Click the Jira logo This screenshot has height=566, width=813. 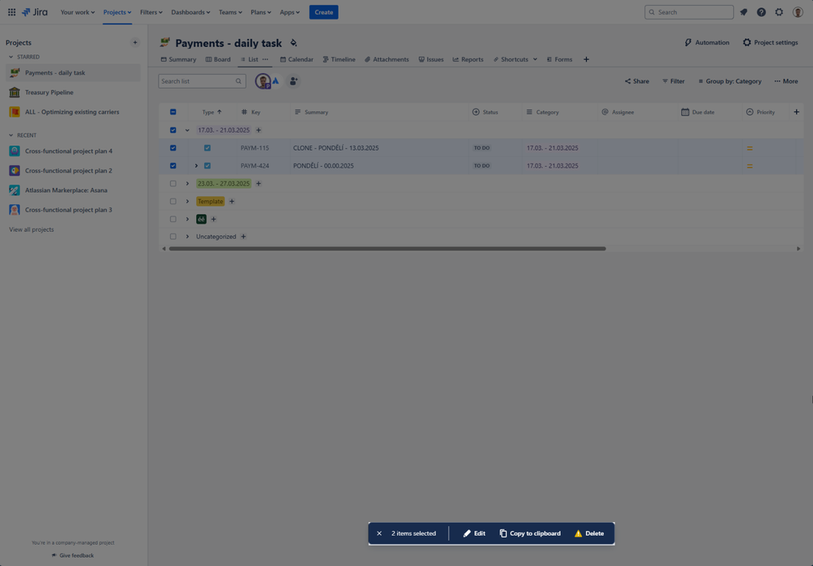34,12
